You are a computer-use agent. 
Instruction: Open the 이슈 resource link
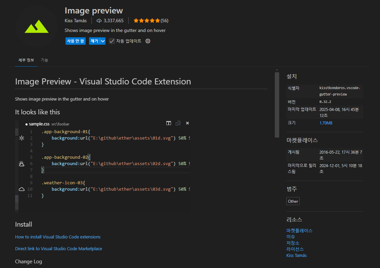(x=291, y=237)
